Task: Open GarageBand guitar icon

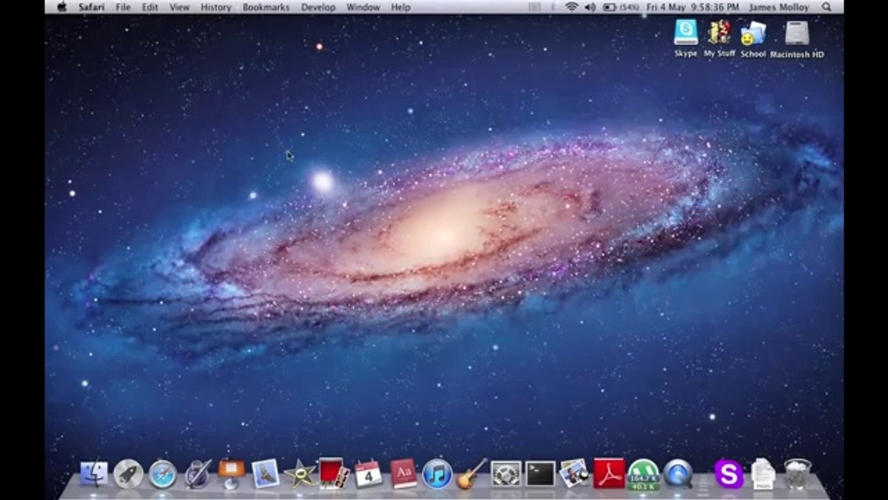Action: tap(472, 474)
